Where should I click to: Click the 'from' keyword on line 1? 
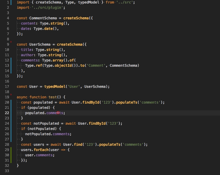(110, 2)
